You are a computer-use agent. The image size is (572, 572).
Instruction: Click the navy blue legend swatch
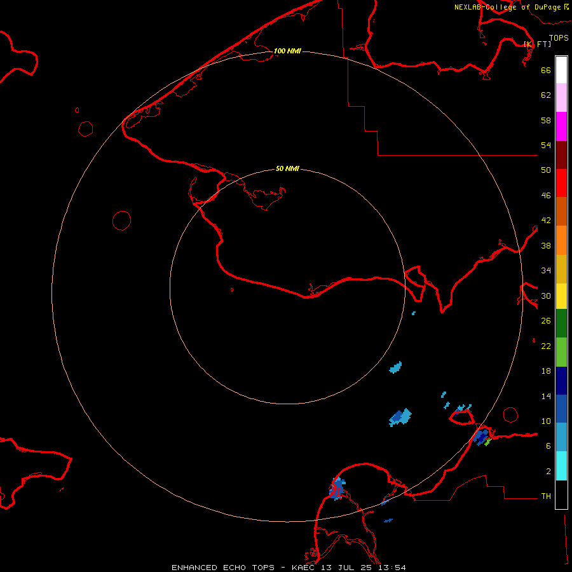[561, 381]
